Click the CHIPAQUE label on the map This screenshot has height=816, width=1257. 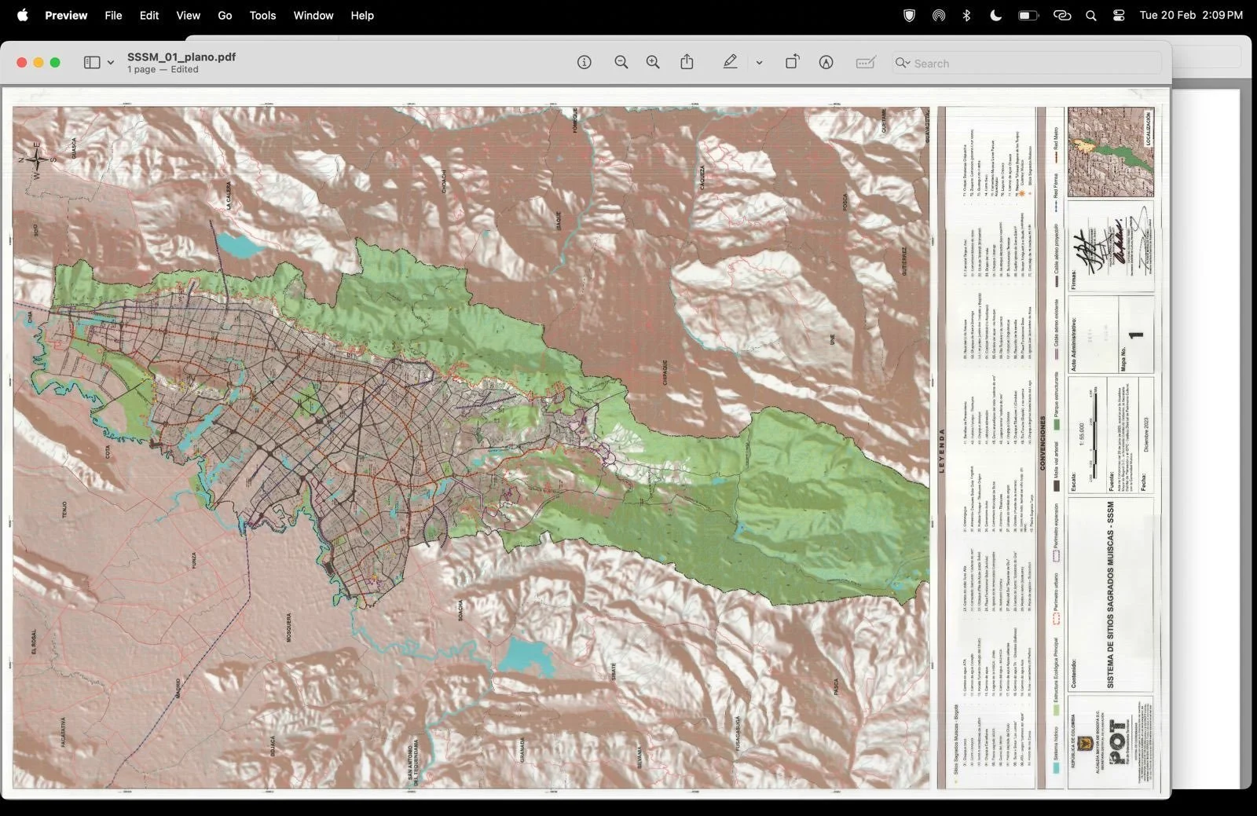click(665, 371)
